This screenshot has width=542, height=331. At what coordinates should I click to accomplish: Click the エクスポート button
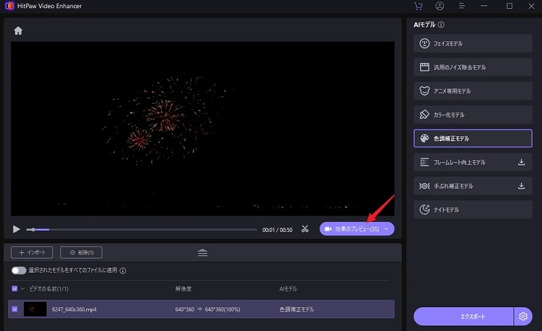tap(463, 316)
